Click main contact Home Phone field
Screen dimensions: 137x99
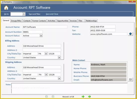[x=108, y=68]
